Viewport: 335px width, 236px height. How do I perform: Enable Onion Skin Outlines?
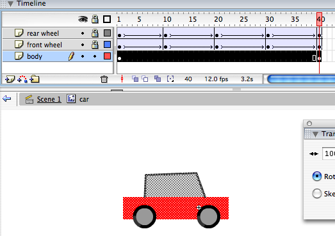click(x=145, y=79)
